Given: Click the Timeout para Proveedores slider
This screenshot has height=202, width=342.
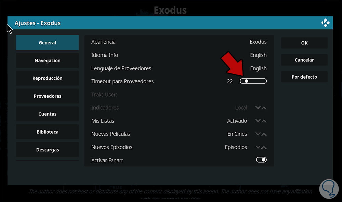Looking at the screenshot, I should coord(253,81).
